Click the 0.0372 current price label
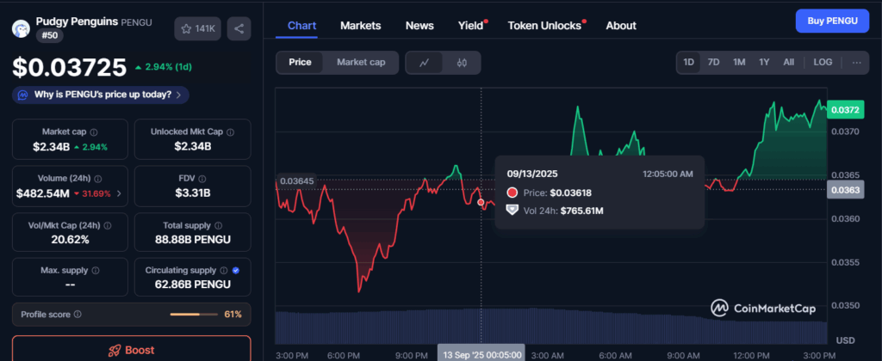 pos(844,111)
